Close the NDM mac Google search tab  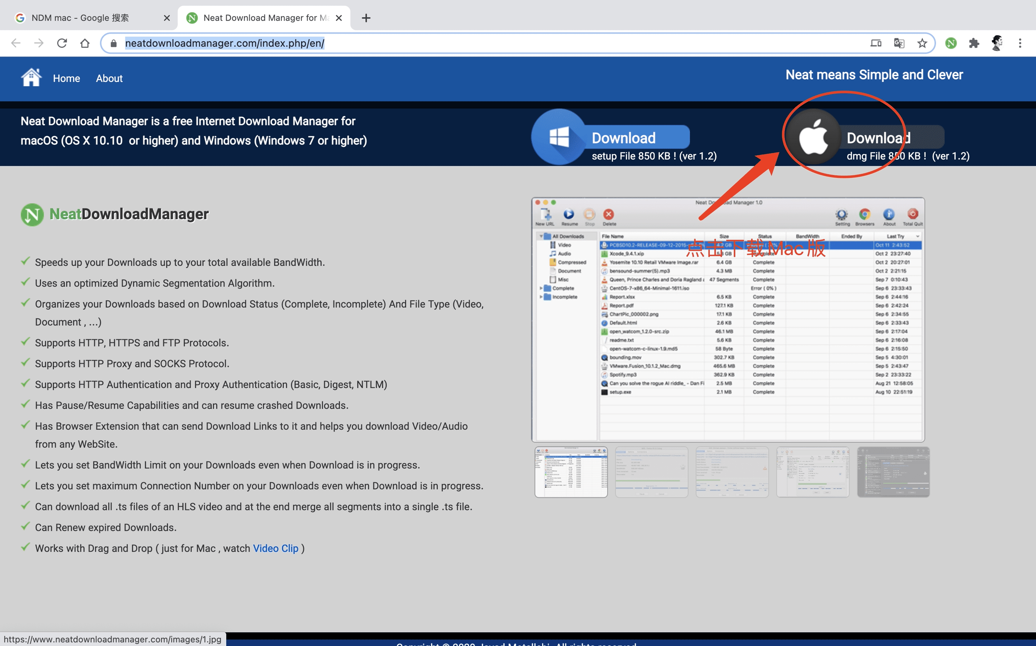pos(167,18)
